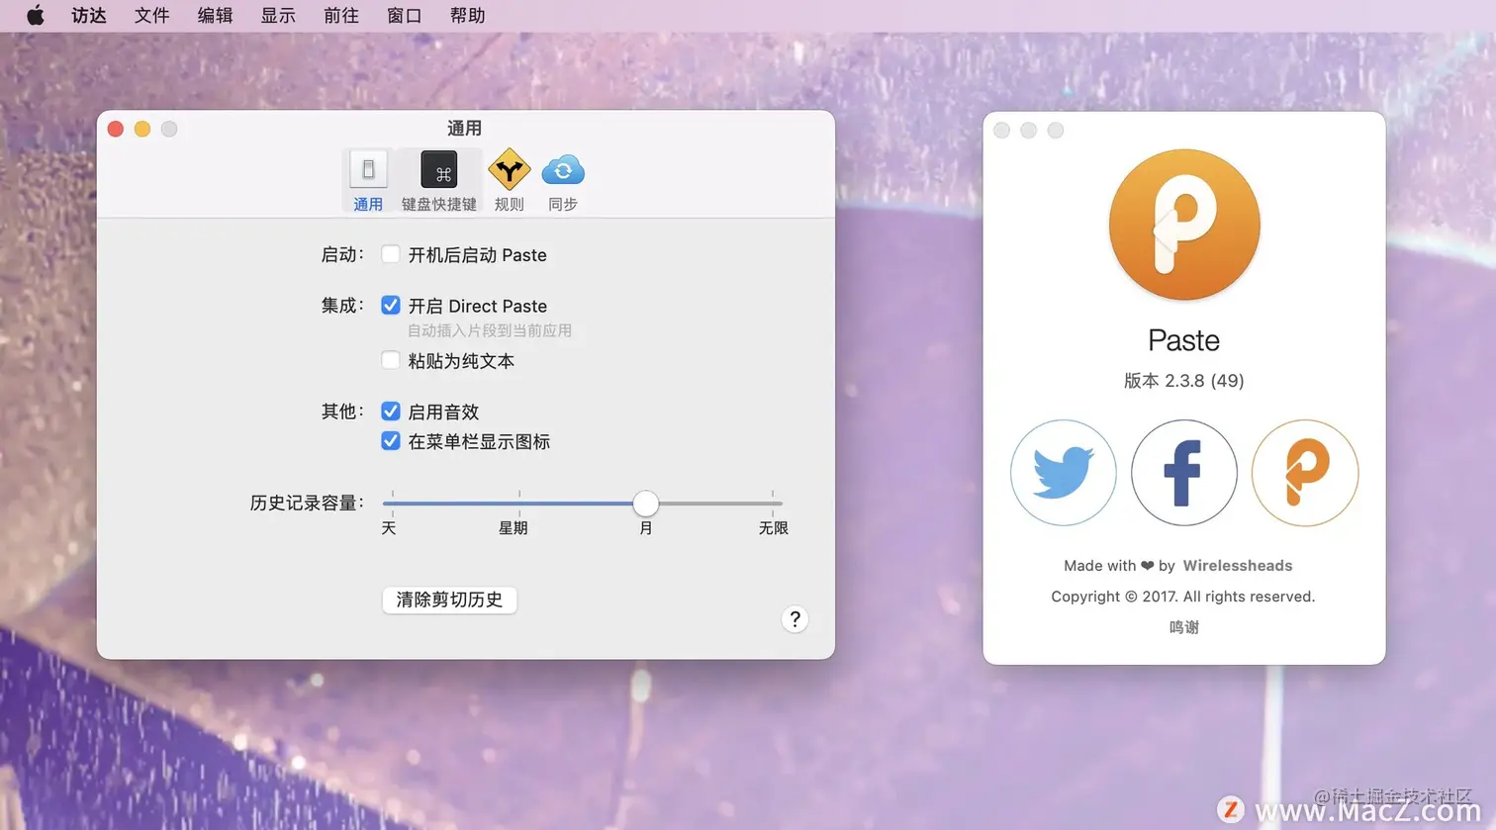Open the 同步 iCloud sync tab

pyautogui.click(x=563, y=181)
